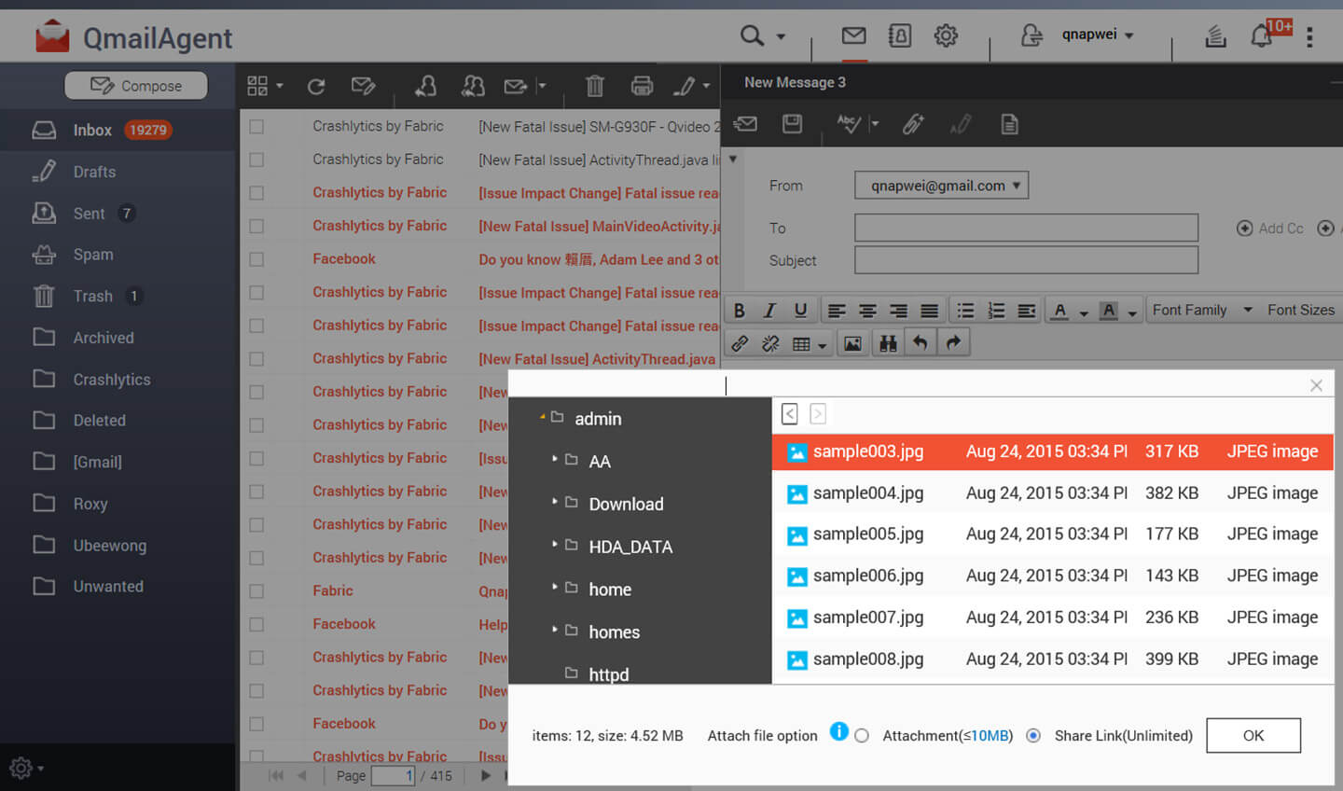The height and width of the screenshot is (791, 1343).
Task: Click the insert image icon
Action: click(x=852, y=344)
